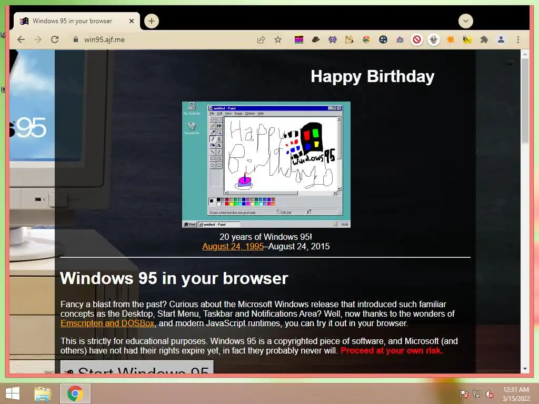Viewport: 539px width, 404px height.
Task: Share this page via the share icon
Action: click(x=261, y=39)
